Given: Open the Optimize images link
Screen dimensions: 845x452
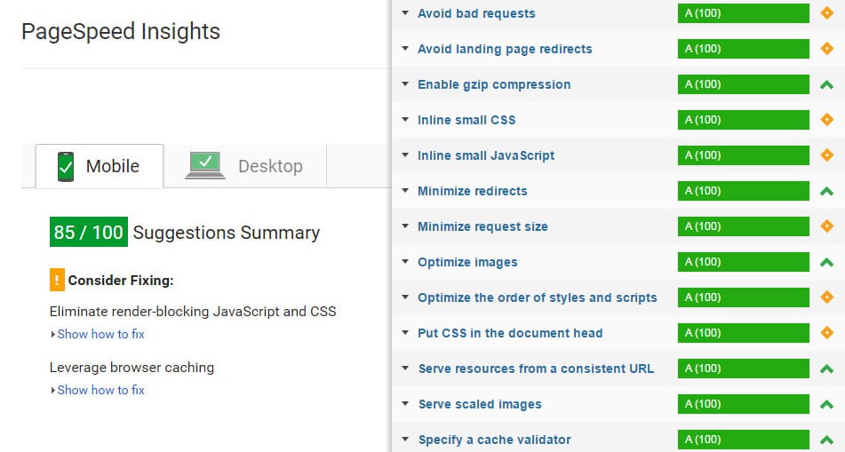Looking at the screenshot, I should click(467, 262).
